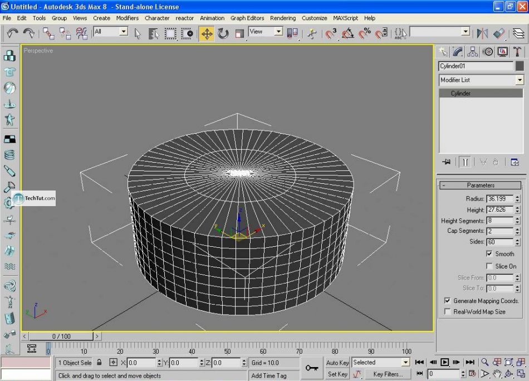
Task: Collapse the Parameters rollout
Action: tap(480, 185)
